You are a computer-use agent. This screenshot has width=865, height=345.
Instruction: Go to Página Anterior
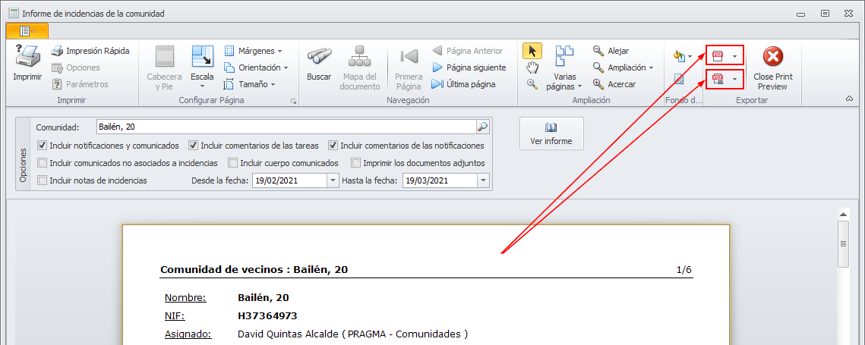[467, 51]
